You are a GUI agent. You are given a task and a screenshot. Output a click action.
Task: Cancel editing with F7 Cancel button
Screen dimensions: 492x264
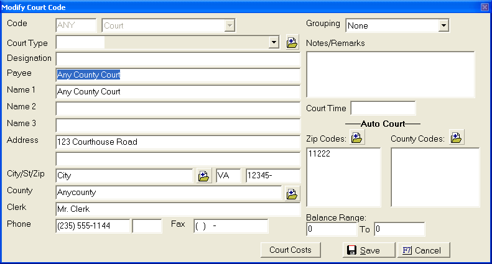tap(423, 250)
